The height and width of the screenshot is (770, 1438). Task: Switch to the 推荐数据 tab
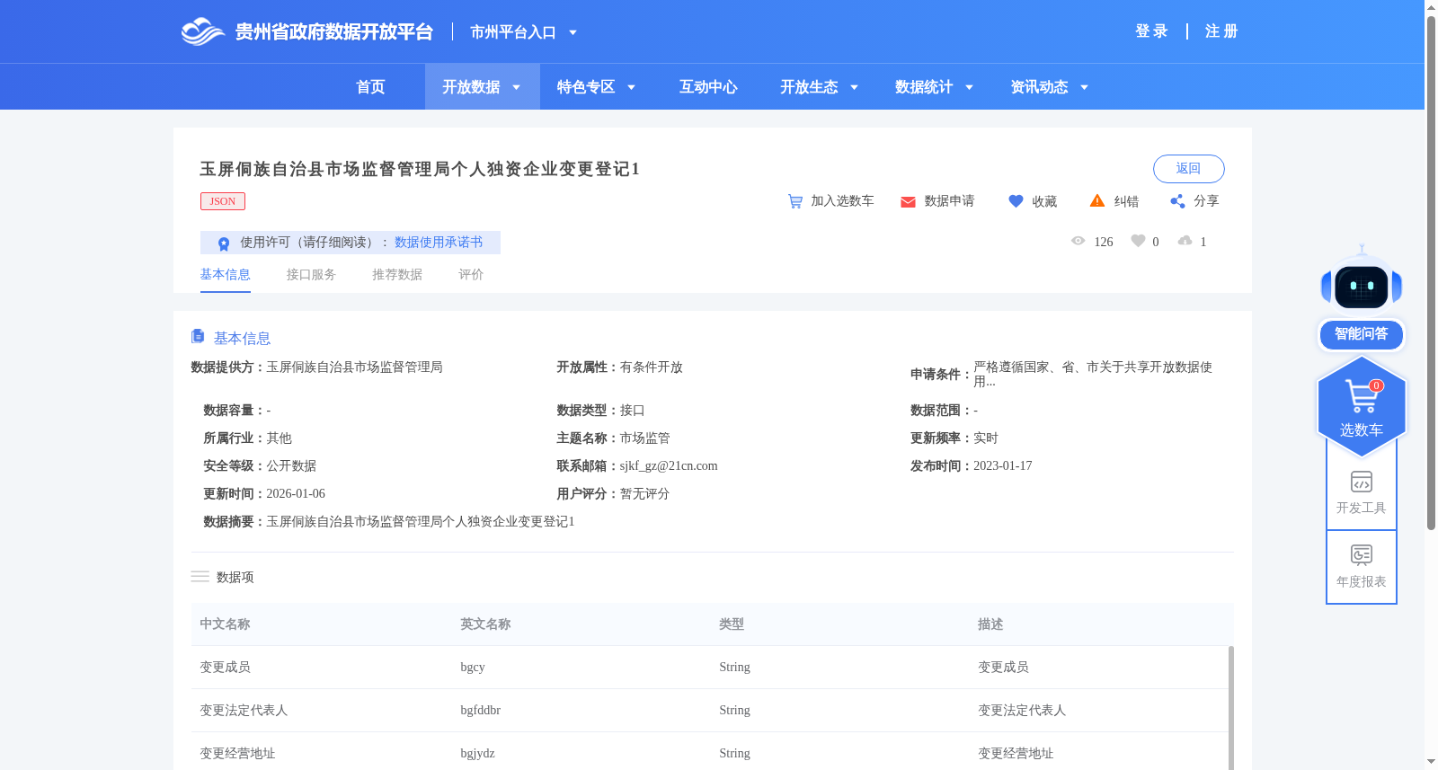(x=397, y=275)
